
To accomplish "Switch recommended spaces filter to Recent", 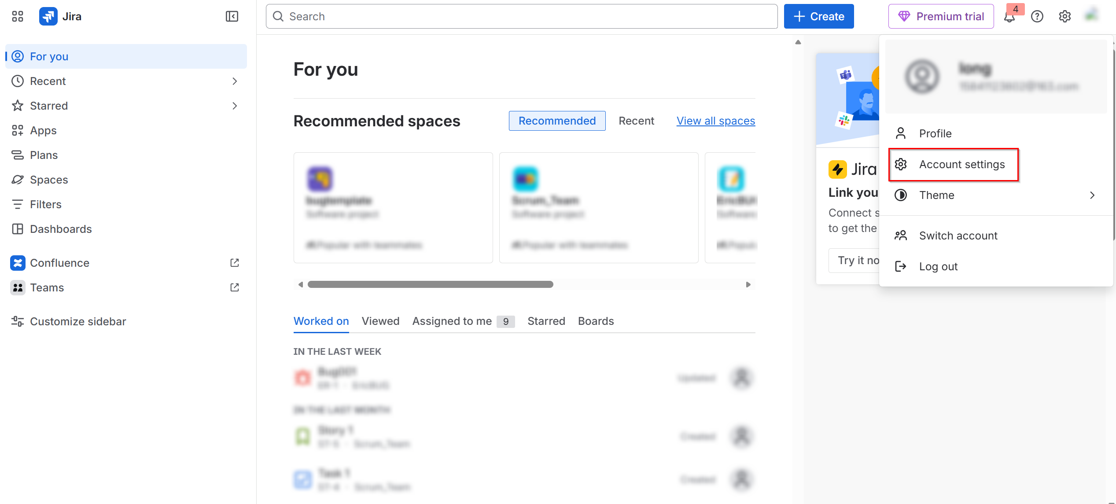I will point(637,121).
